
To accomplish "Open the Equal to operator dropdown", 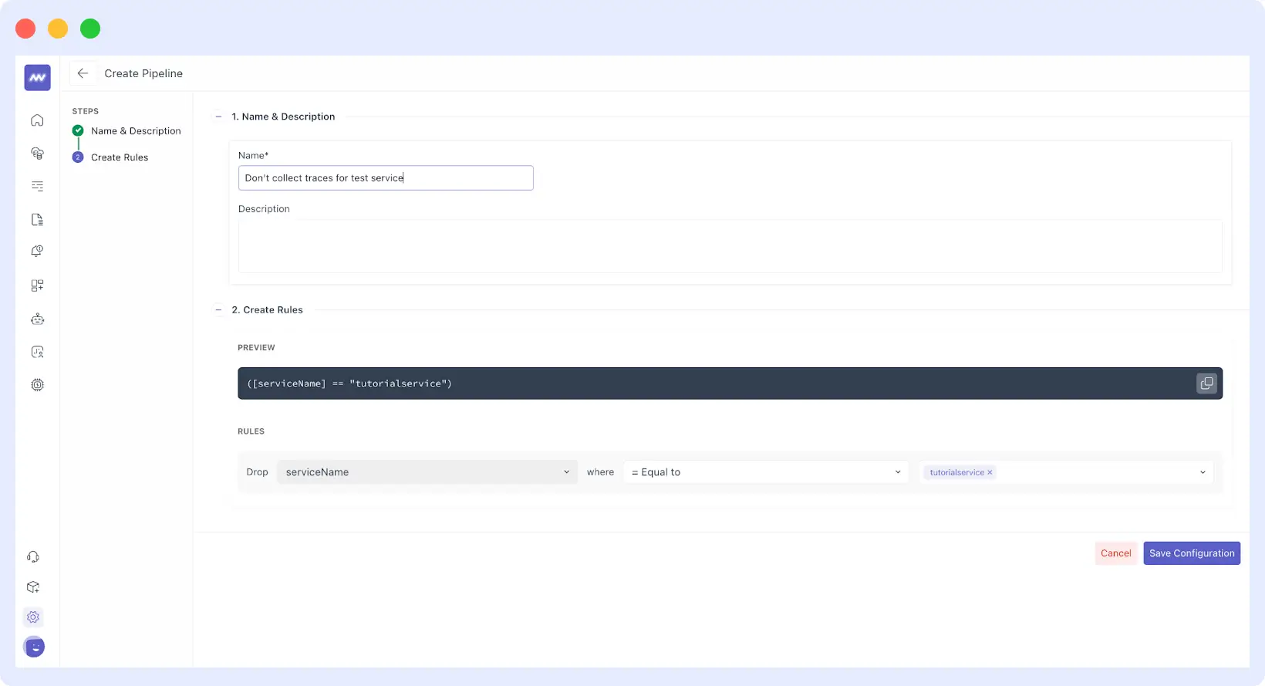I will click(x=766, y=472).
